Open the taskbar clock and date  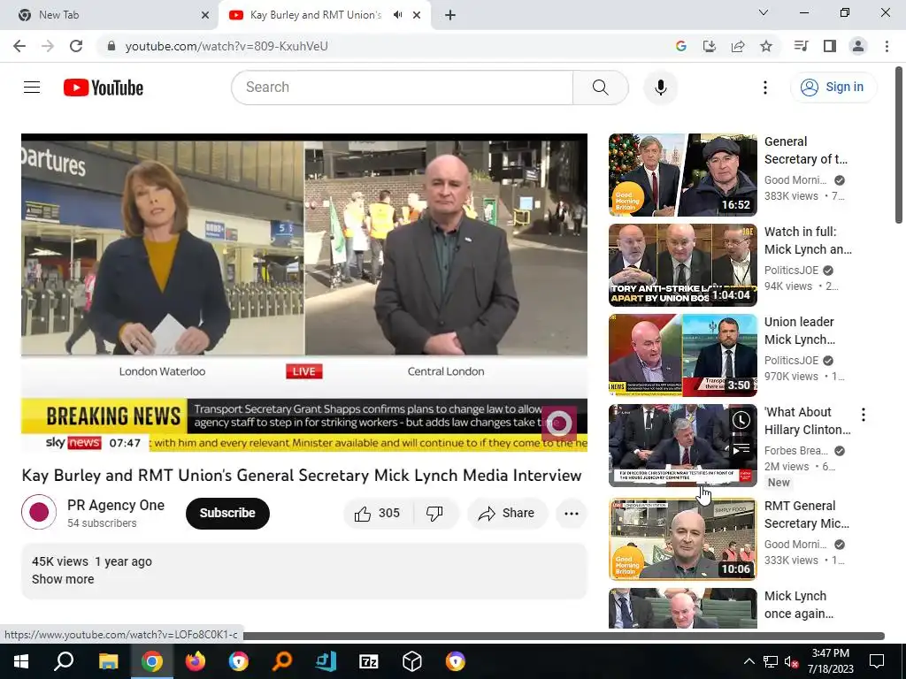pos(830,661)
